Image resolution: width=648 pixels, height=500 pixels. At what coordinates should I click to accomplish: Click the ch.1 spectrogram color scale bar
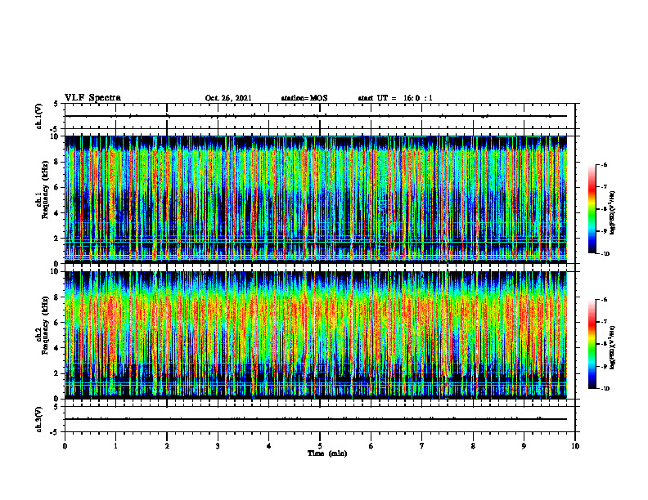(x=592, y=209)
